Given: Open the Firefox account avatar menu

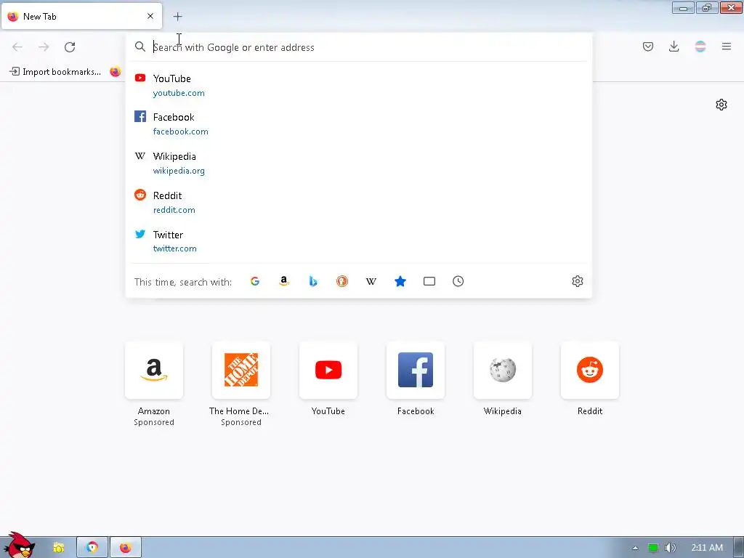Looking at the screenshot, I should pos(700,46).
